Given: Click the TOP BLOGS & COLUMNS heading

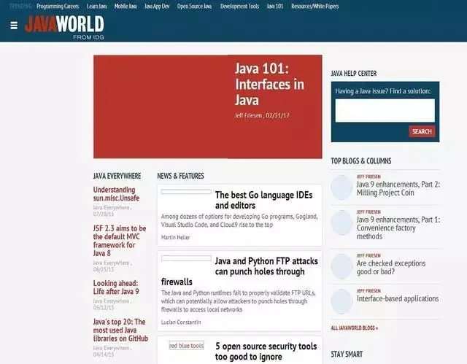Looking at the screenshot, I should click(x=361, y=161).
